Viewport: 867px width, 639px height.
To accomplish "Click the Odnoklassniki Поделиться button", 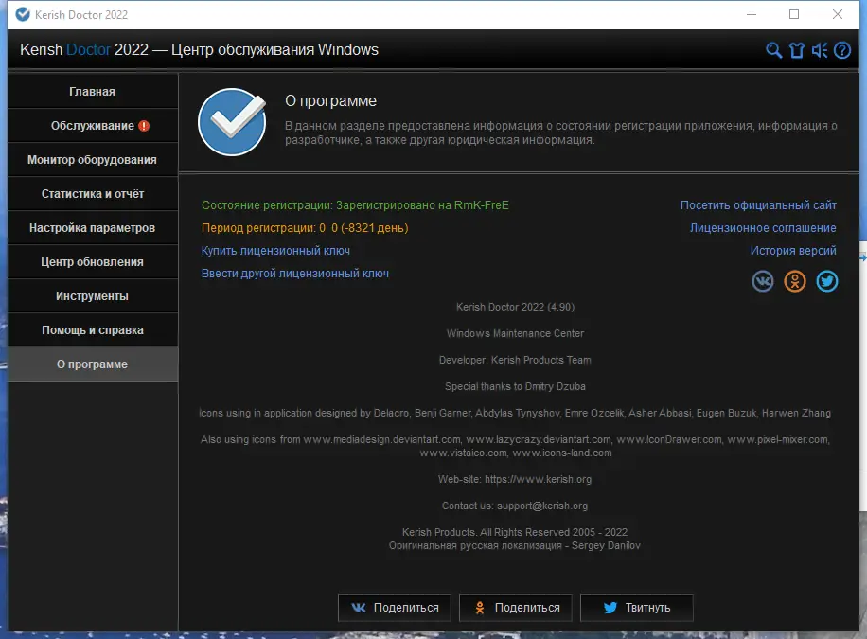I will (x=515, y=608).
